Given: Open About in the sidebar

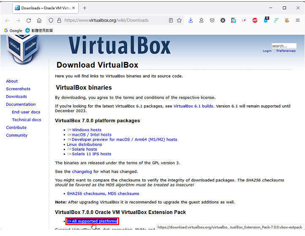Looking at the screenshot, I should [x=12, y=81].
